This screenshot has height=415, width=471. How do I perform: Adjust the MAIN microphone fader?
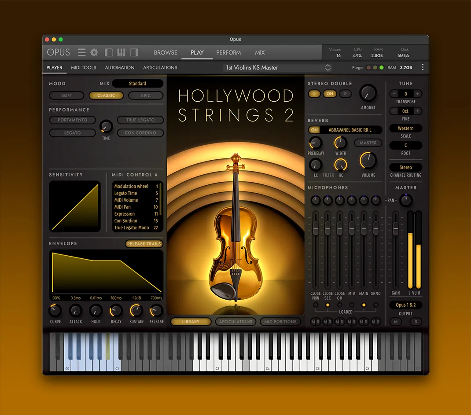click(x=364, y=228)
